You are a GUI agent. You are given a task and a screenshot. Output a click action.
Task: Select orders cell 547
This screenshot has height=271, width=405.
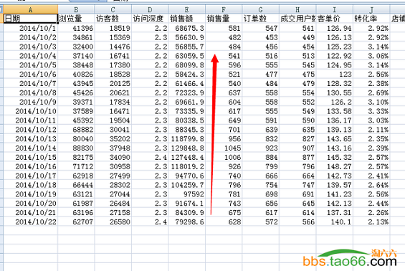pyautogui.click(x=261, y=28)
